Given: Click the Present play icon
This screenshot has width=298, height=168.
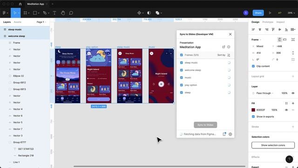Looking at the screenshot, I should (270, 13).
